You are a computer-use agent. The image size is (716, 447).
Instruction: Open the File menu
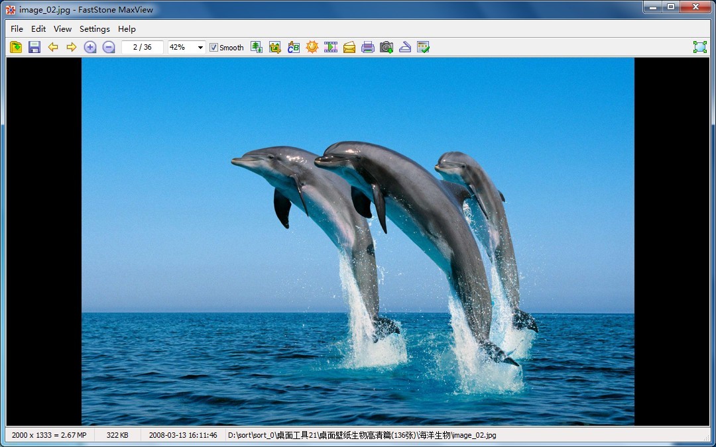17,28
